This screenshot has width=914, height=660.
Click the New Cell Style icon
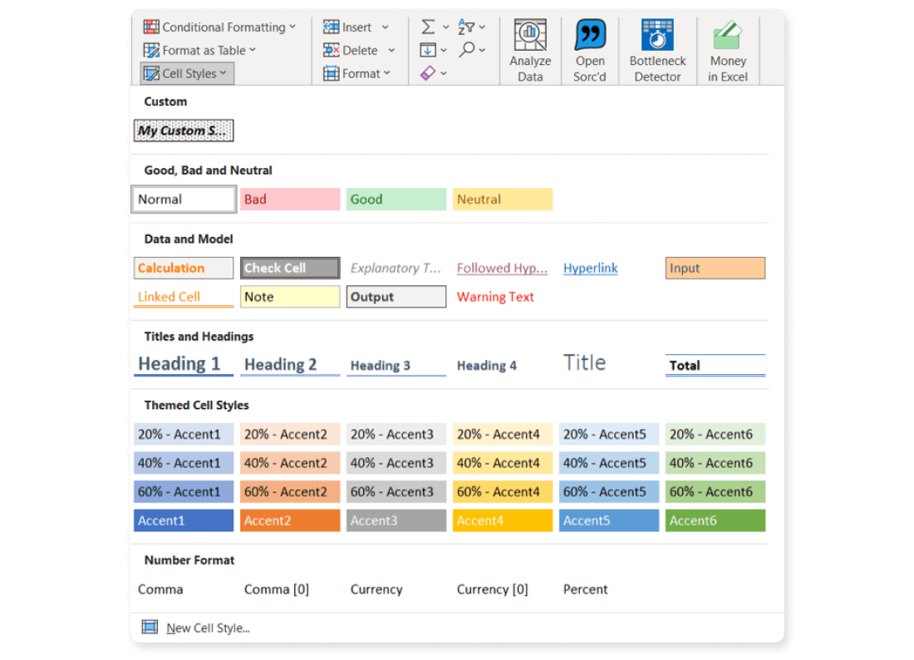pyautogui.click(x=150, y=627)
